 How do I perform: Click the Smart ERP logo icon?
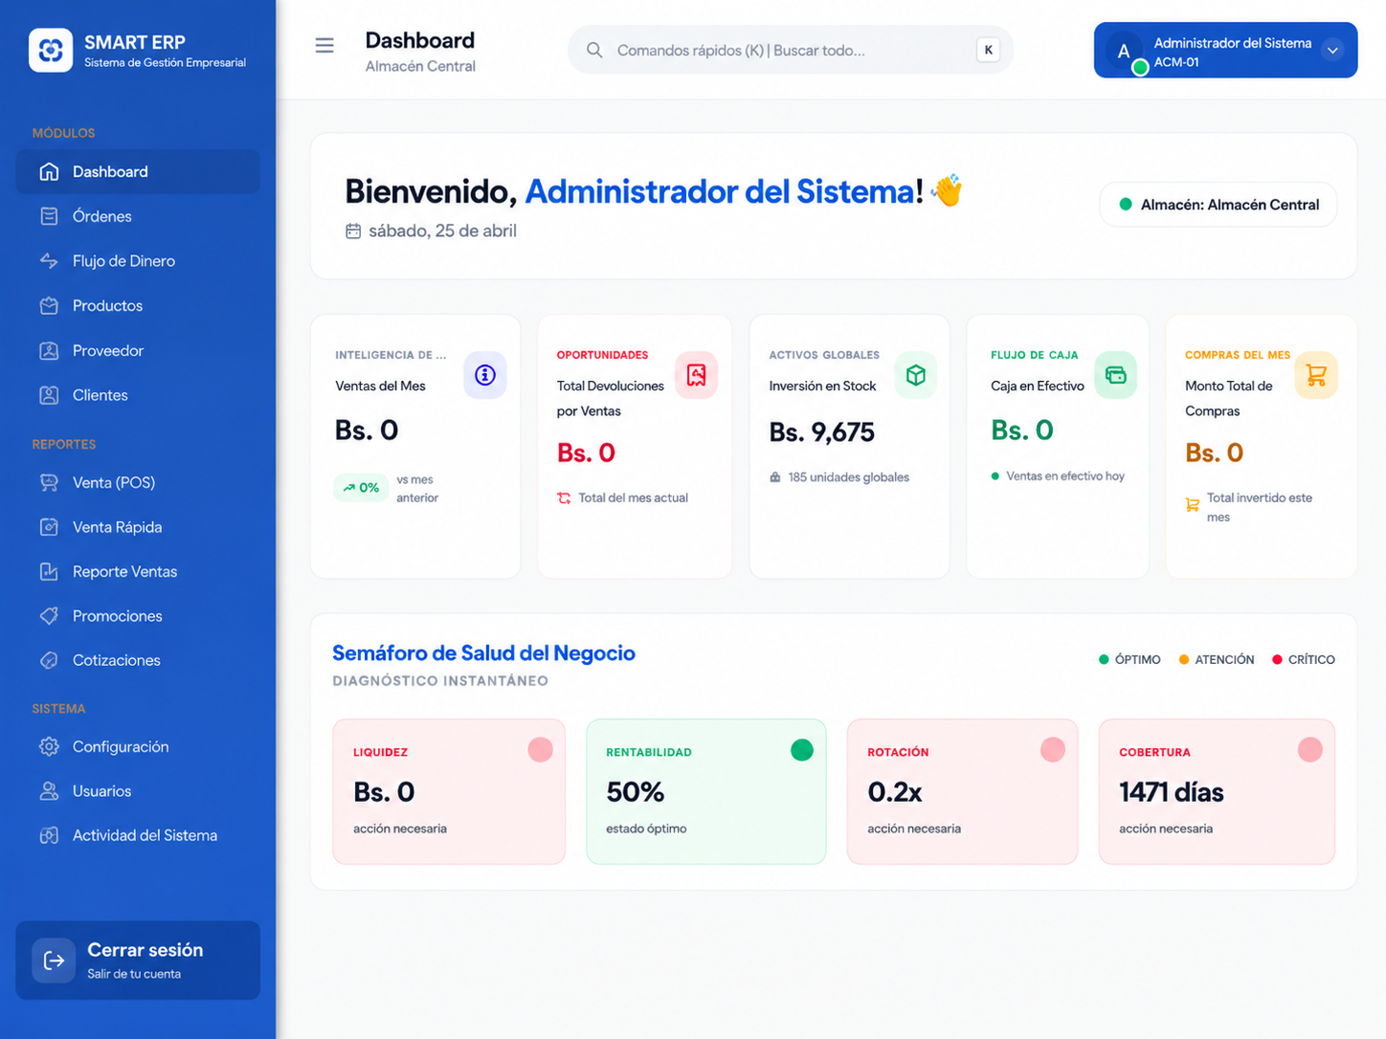(51, 50)
